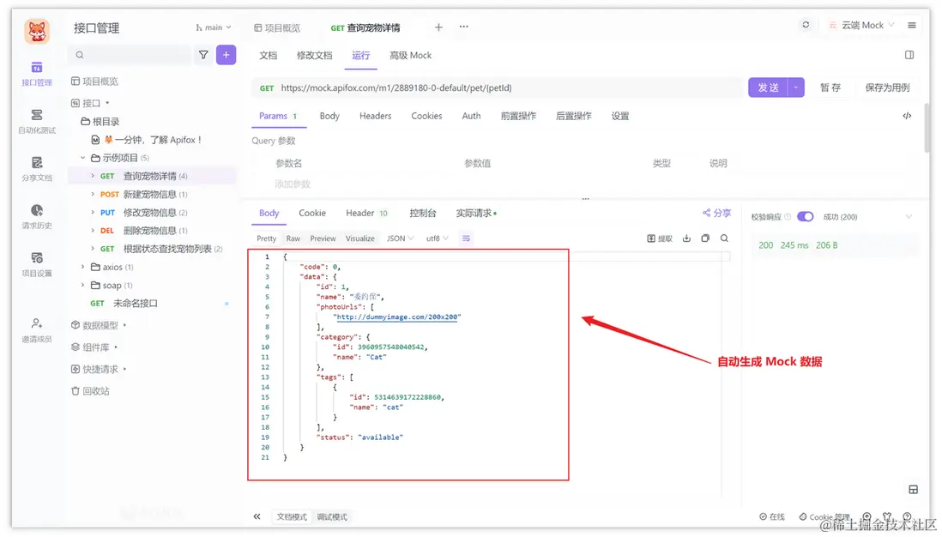Viewport: 942px width, 537px height.
Task: Click the 添加参数 input row
Action: tap(293, 184)
